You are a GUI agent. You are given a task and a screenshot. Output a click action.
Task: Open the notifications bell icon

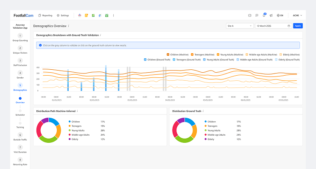[x=264, y=15]
